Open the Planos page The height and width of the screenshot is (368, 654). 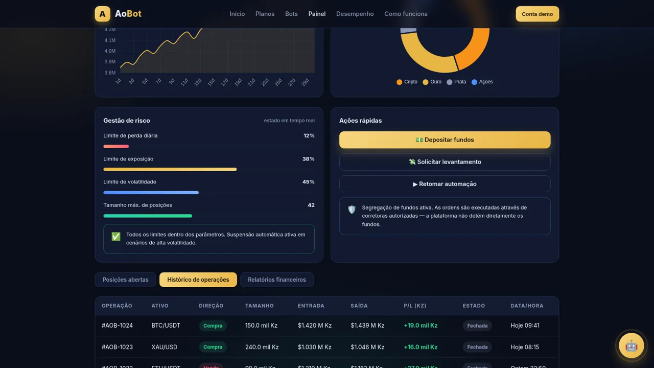[265, 14]
